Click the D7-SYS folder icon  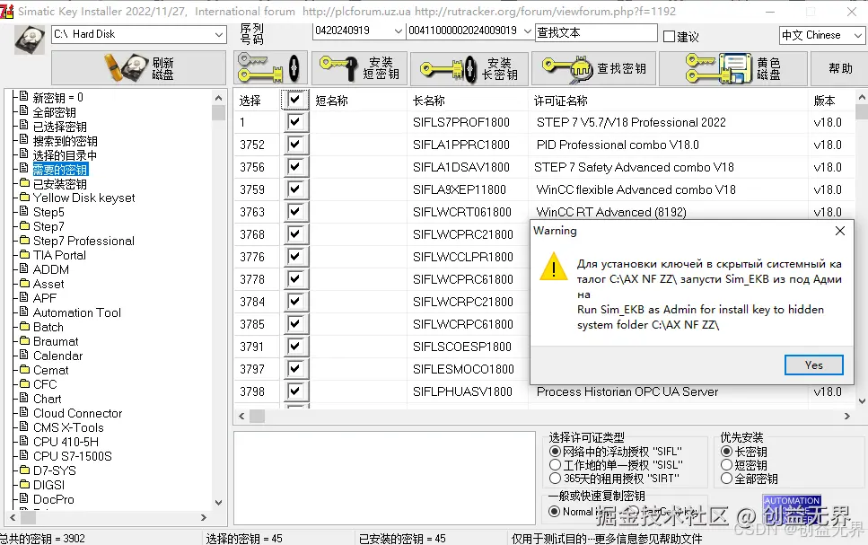point(24,470)
